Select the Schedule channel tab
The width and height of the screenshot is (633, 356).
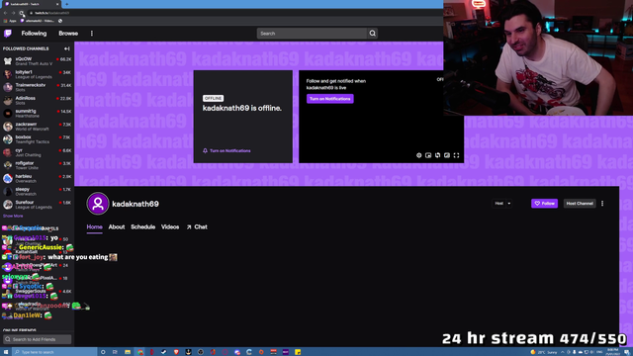(x=142, y=227)
